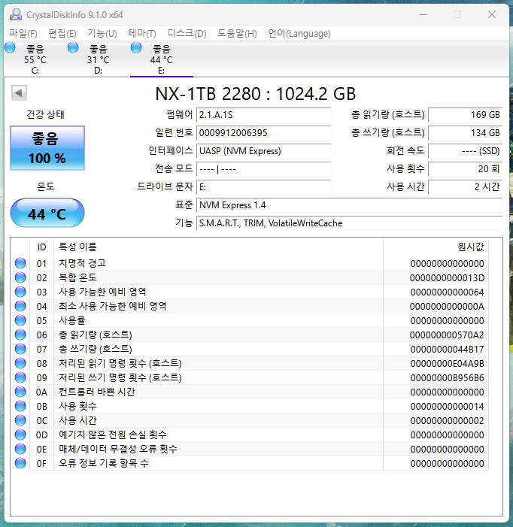
Task: Open the 파일(F) menu
Action: pyautogui.click(x=23, y=33)
